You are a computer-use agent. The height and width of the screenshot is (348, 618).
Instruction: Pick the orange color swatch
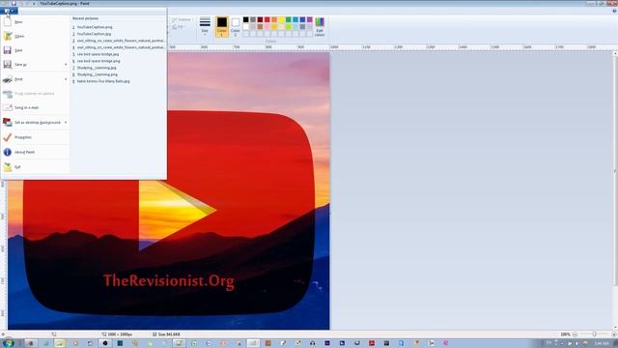click(274, 19)
